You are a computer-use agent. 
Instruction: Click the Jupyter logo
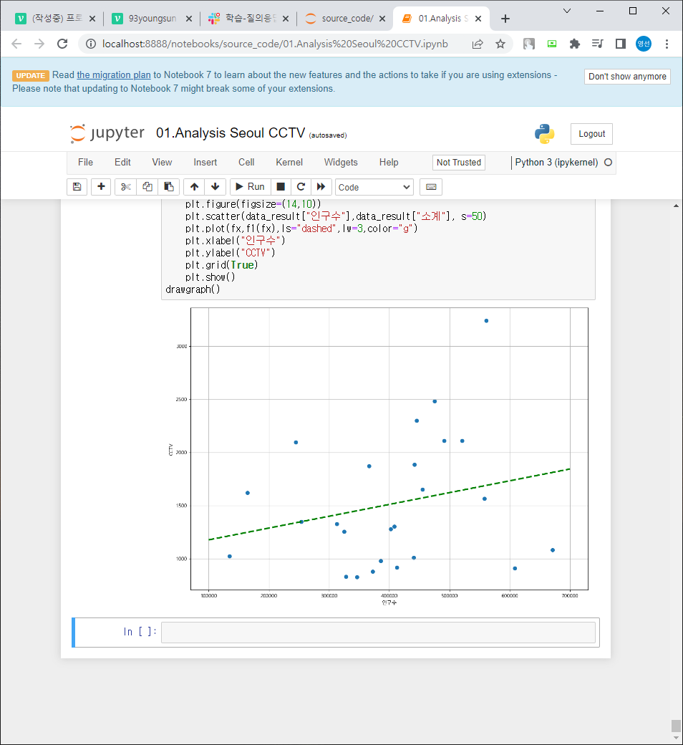107,133
